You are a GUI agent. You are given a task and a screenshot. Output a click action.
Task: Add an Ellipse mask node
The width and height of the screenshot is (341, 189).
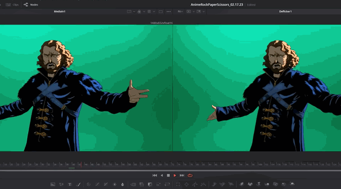[x=187, y=184]
